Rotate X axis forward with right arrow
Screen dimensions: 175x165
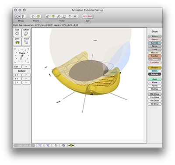26,75
